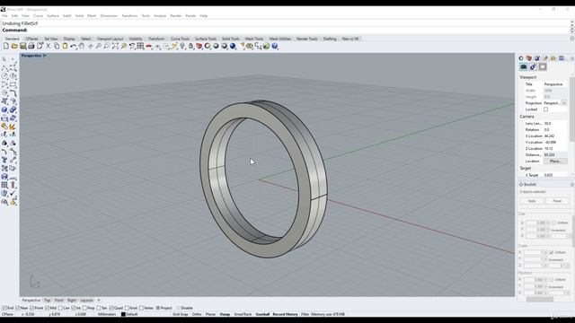Screen dimensions: 575x323
Task: Click the black Default layer color swatch
Action: tap(123, 314)
